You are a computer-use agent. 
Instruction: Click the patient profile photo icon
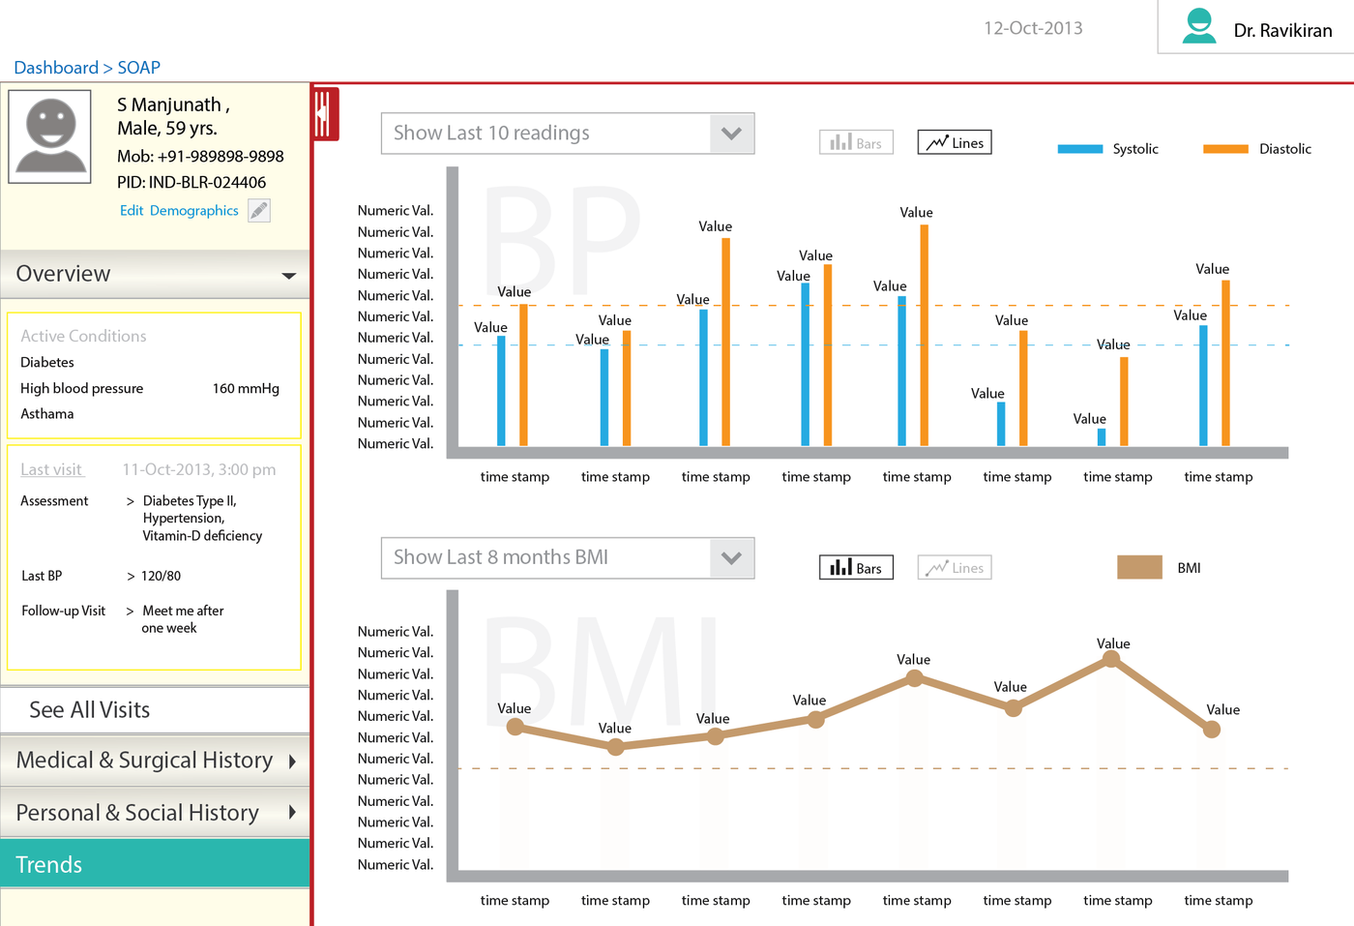coord(49,135)
